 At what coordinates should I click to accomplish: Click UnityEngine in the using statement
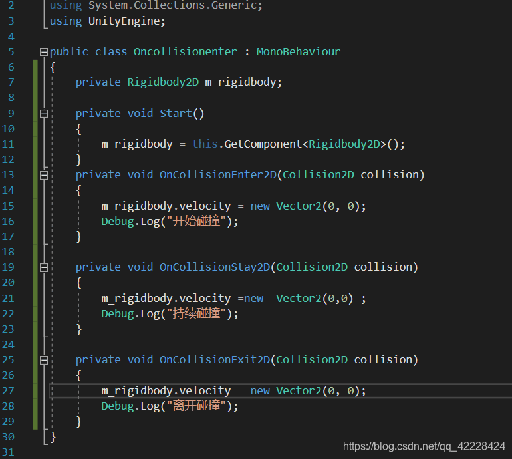pyautogui.click(x=124, y=21)
